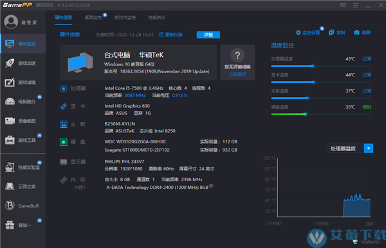
Task: Open the hamburger menu in title bar
Action: (x=356, y=5)
